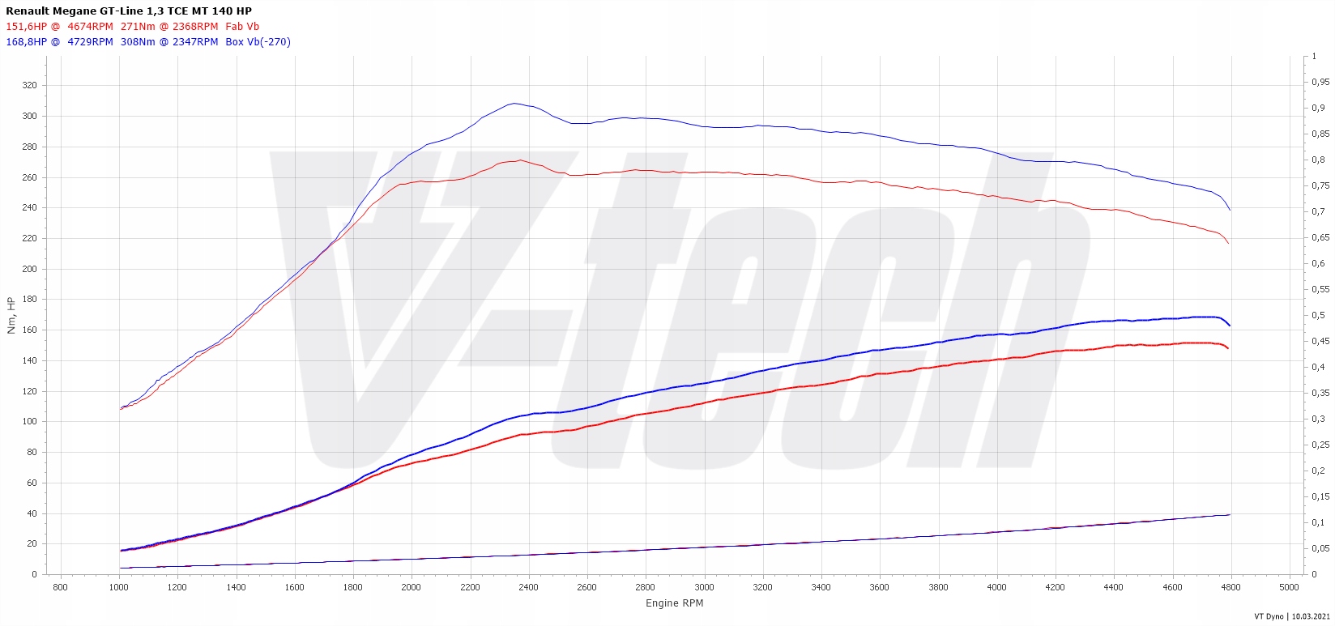1335x626 pixels.
Task: Click the x-axis tick label '1200'
Action: click(177, 588)
